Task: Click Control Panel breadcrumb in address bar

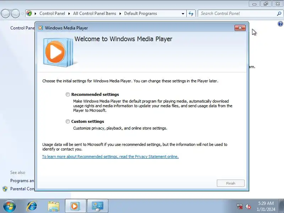Action: [52, 13]
